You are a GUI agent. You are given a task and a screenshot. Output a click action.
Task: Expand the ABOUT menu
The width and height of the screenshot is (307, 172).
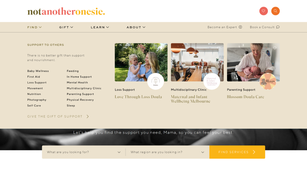pos(136,27)
